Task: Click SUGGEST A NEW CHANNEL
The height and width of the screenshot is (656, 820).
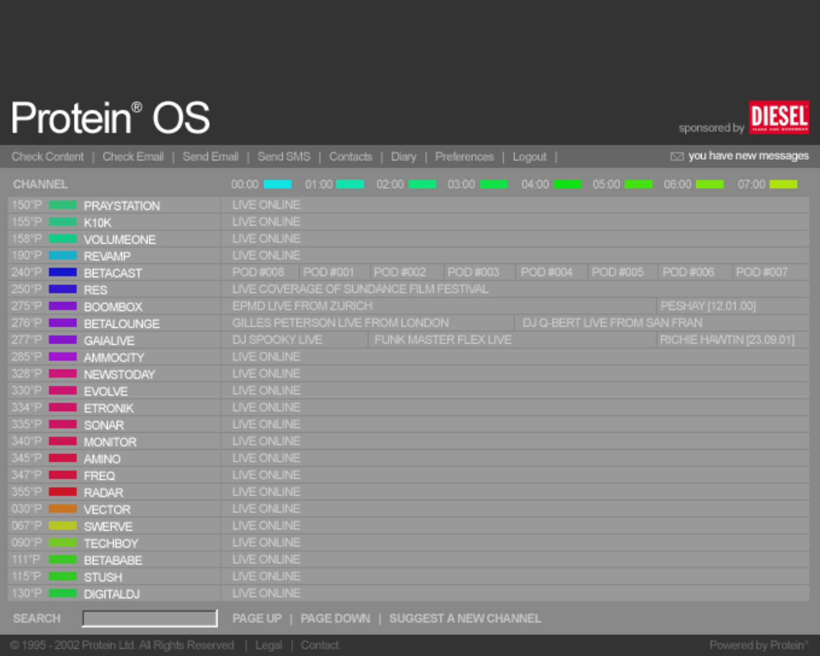Action: tap(465, 618)
